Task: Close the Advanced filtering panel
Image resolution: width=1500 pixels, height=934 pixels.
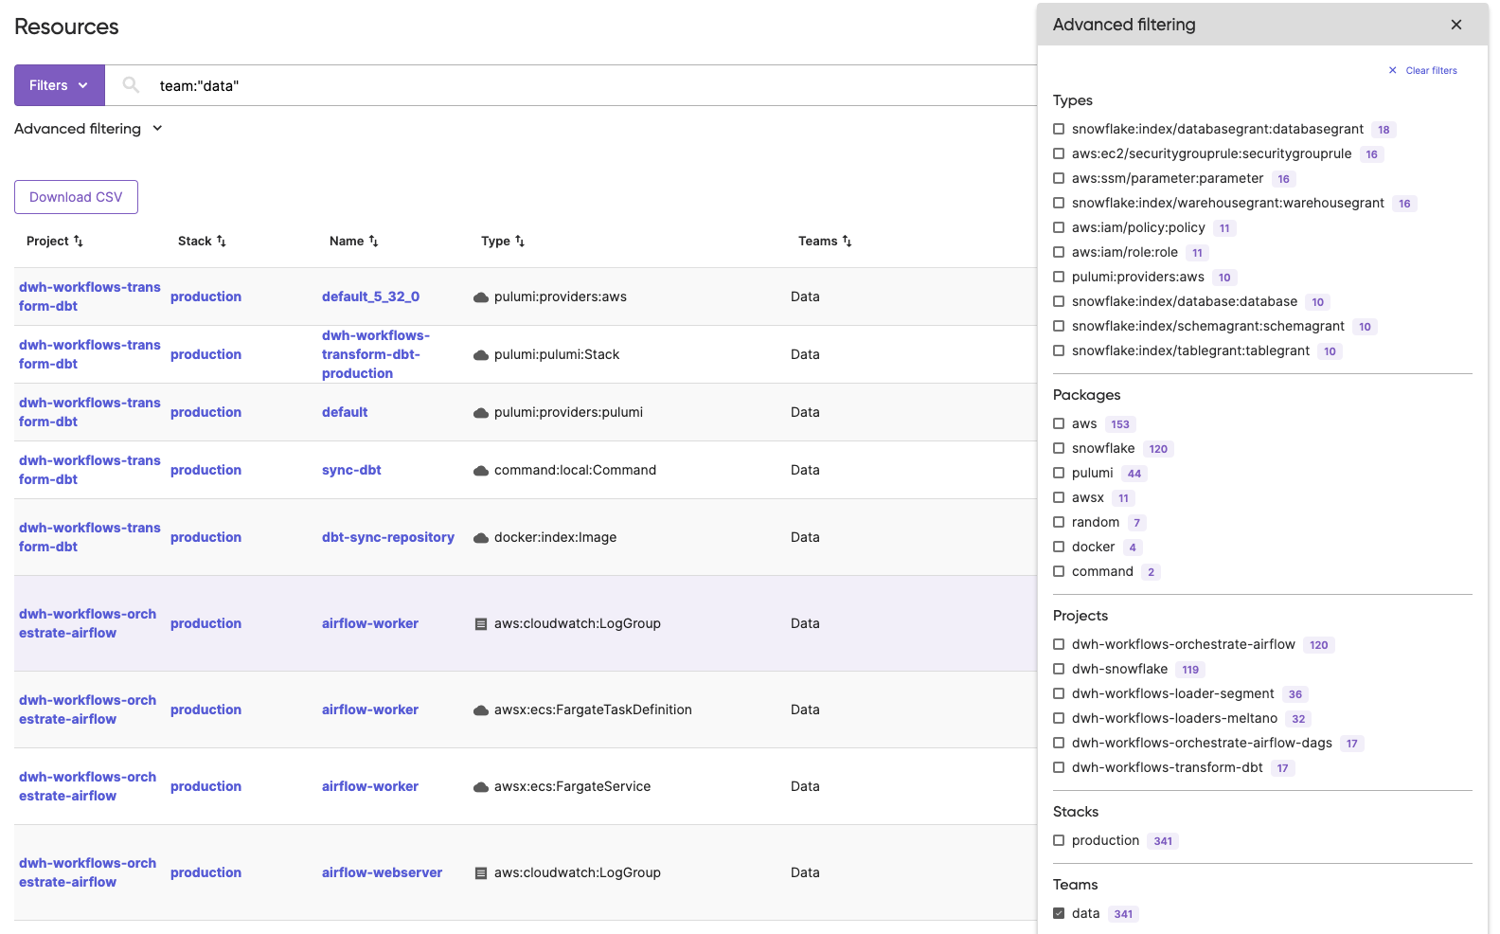Action: pyautogui.click(x=1455, y=25)
